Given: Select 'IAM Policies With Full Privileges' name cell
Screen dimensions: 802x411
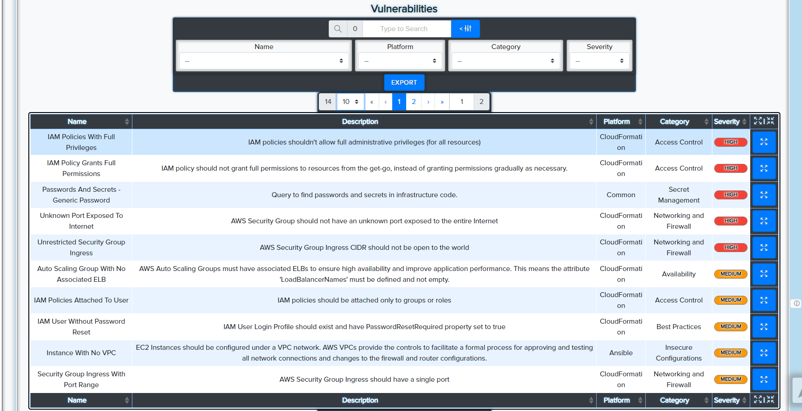Looking at the screenshot, I should pyautogui.click(x=81, y=142).
